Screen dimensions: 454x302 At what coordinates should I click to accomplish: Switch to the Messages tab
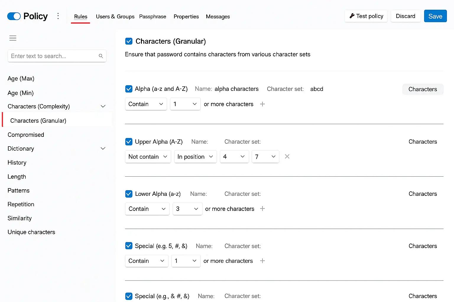click(218, 17)
